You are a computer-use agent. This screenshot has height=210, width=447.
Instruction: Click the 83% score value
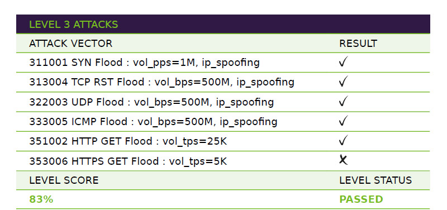(x=41, y=199)
